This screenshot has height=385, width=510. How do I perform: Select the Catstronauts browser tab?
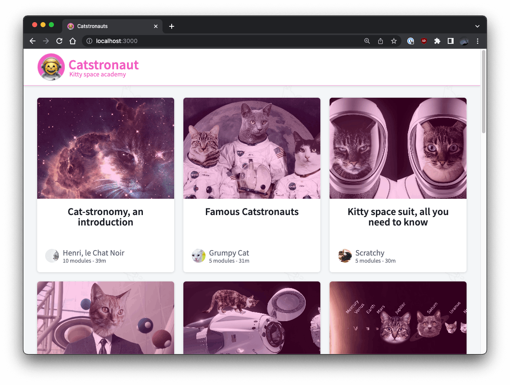pyautogui.click(x=112, y=26)
